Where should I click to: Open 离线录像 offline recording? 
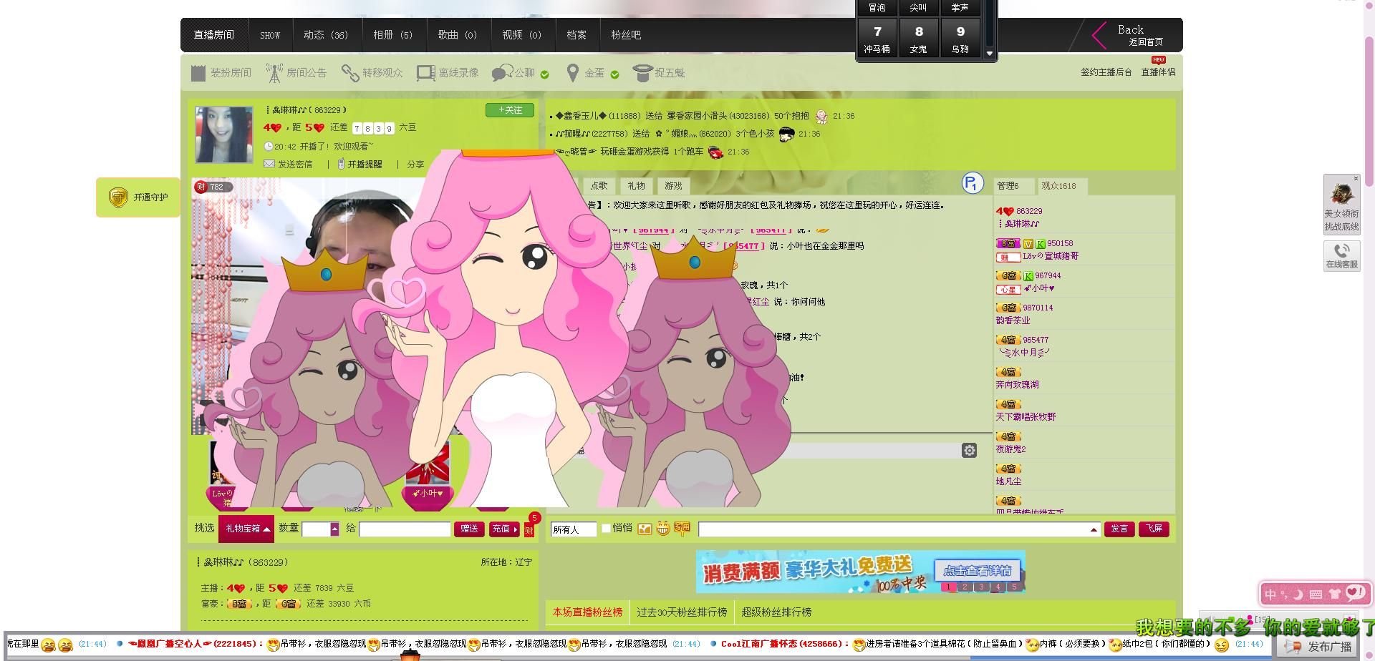[x=448, y=73]
